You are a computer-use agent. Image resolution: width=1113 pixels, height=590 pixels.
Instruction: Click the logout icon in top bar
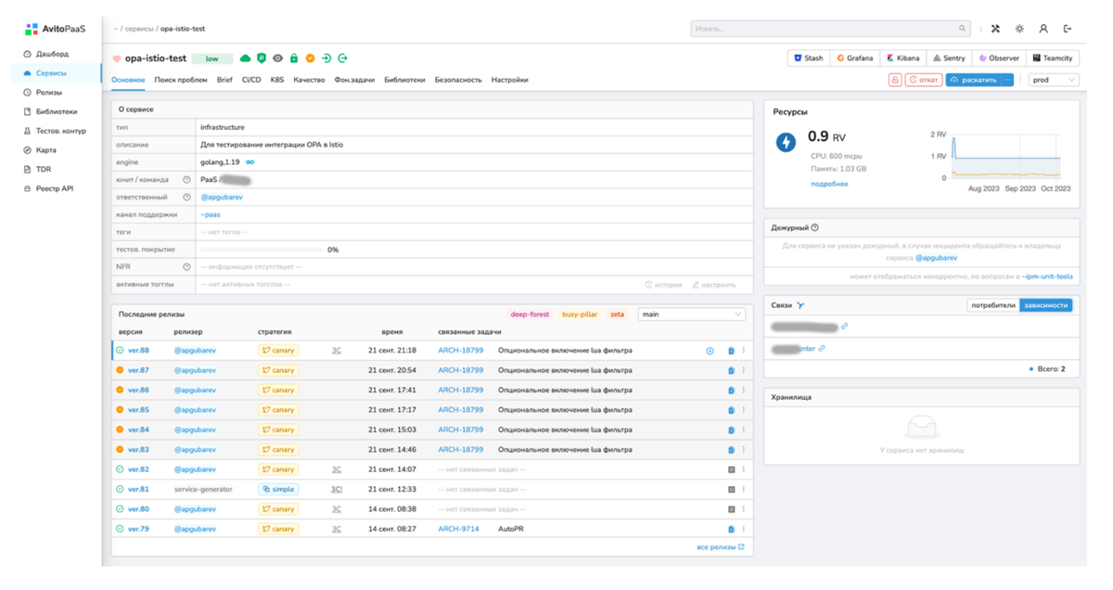click(1068, 29)
